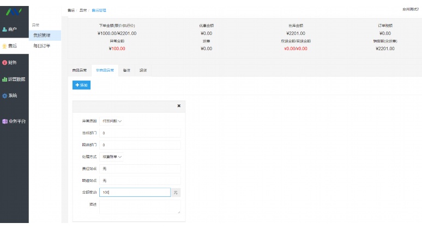Click the 跟进部门 input field

[140, 145]
